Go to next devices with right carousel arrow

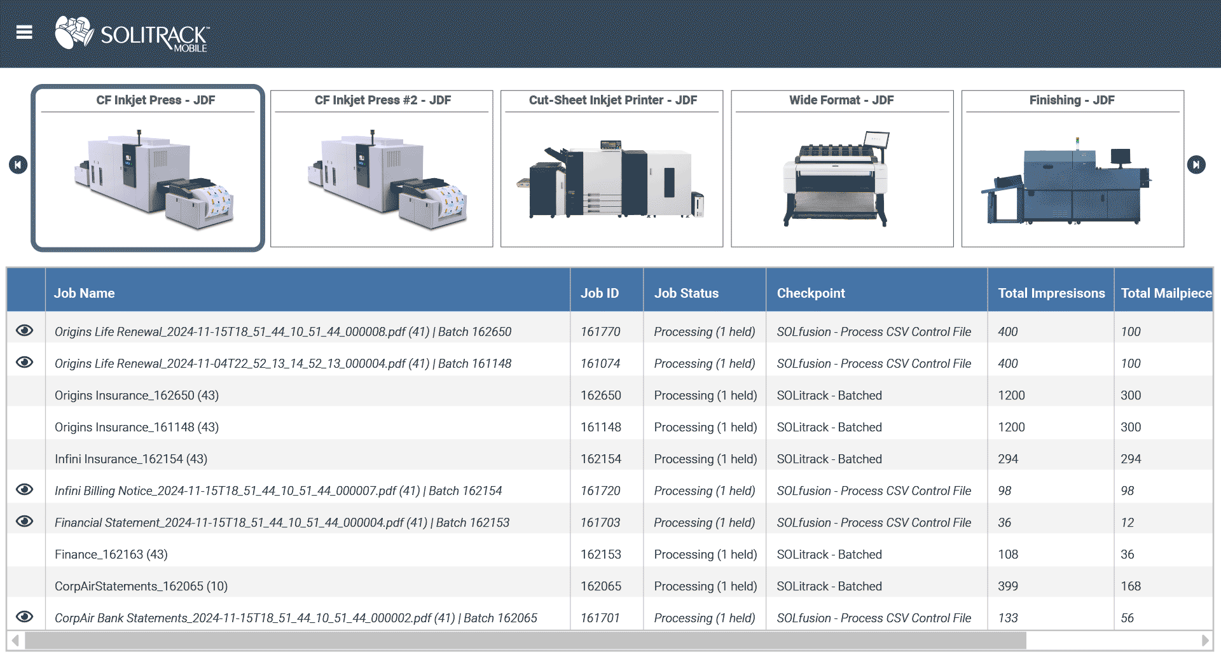click(x=1196, y=165)
